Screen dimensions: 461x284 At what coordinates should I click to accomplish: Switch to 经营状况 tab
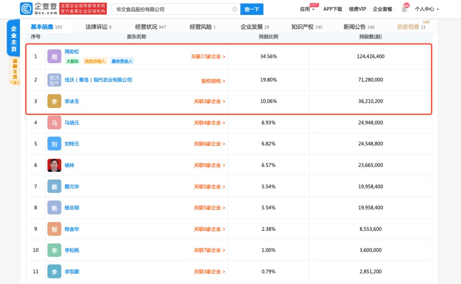tap(151, 27)
